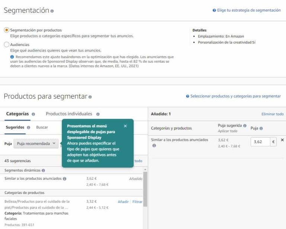This screenshot has height=229, width=286.
Task: Click the bid input field showing 3,62
Action: (260, 142)
